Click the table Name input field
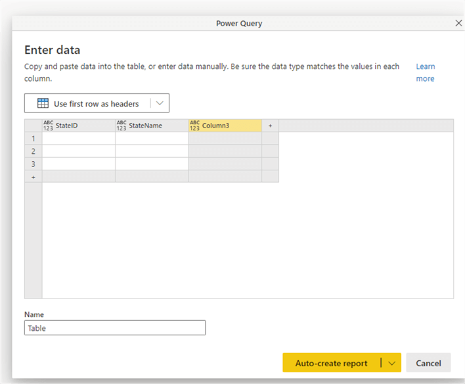The width and height of the screenshot is (465, 384). (x=115, y=327)
